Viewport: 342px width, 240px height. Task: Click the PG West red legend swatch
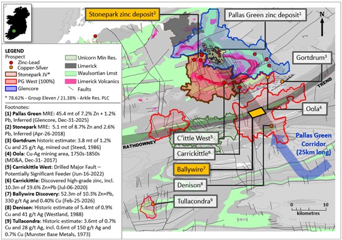point(11,81)
